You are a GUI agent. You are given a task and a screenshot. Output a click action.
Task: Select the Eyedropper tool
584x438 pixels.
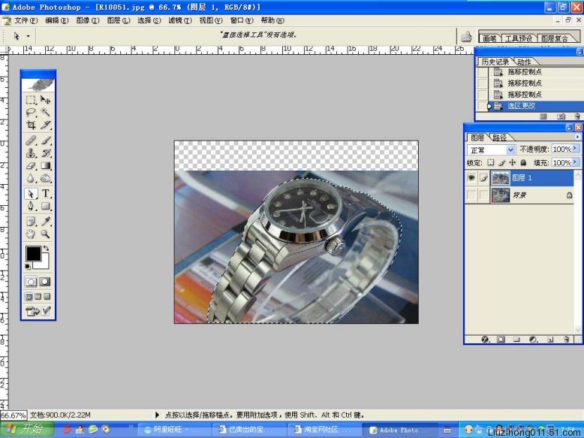[x=46, y=222]
